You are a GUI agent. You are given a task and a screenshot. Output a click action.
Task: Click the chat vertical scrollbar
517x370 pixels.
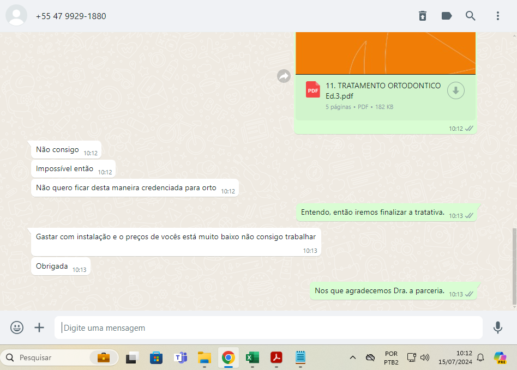click(514, 267)
